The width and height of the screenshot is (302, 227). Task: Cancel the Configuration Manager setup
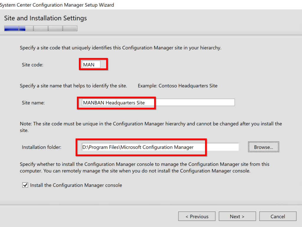coord(278,216)
